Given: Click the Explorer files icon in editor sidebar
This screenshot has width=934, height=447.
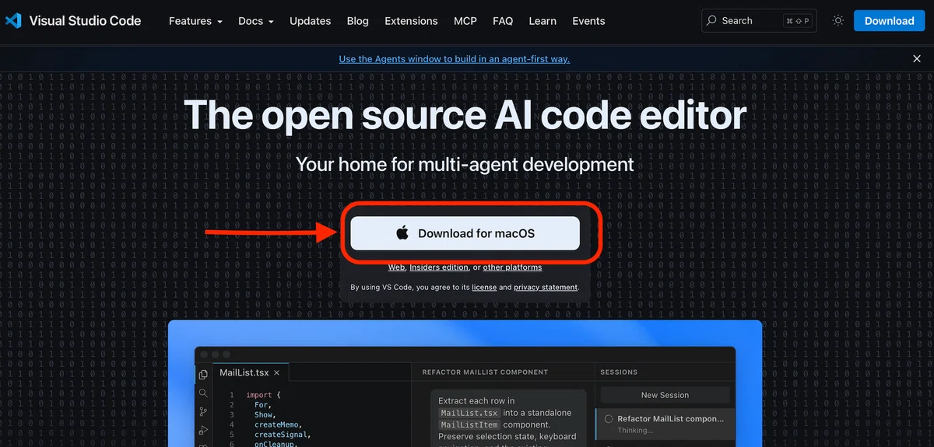Looking at the screenshot, I should click(x=203, y=374).
